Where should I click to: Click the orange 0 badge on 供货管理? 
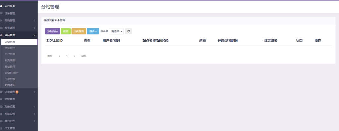(17, 92)
